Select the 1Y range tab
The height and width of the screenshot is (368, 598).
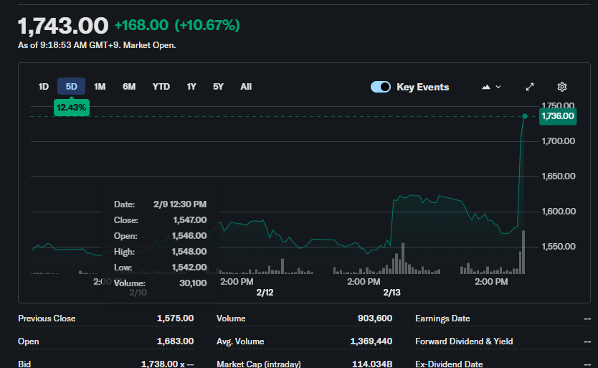pos(191,87)
